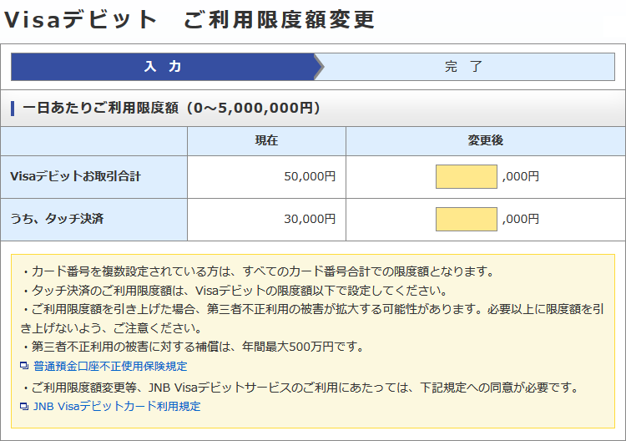Click the 現在 column header
This screenshot has height=441, width=626.
tap(266, 141)
